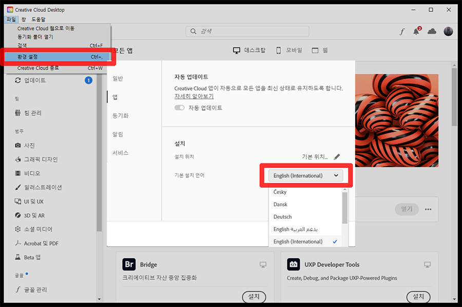
Task: Click the striped spheres banner image
Action: [x=397, y=120]
